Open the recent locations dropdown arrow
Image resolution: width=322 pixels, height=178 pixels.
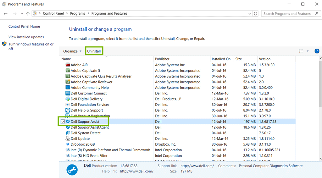tap(22, 14)
